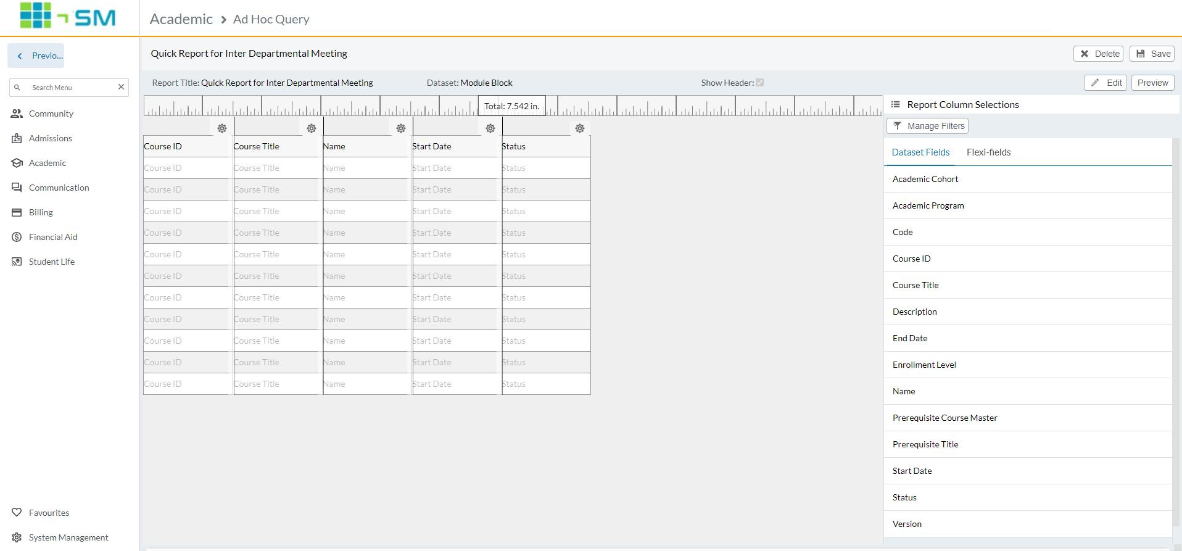
Task: Toggle the Show Header checkbox
Action: point(760,83)
